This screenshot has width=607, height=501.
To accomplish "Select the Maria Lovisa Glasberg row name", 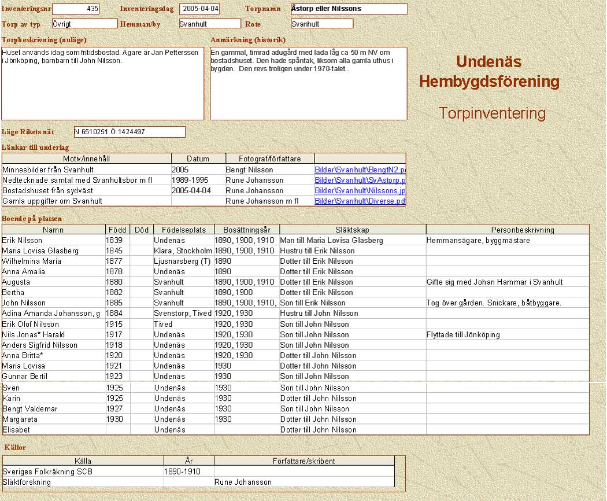I will click(x=40, y=251).
